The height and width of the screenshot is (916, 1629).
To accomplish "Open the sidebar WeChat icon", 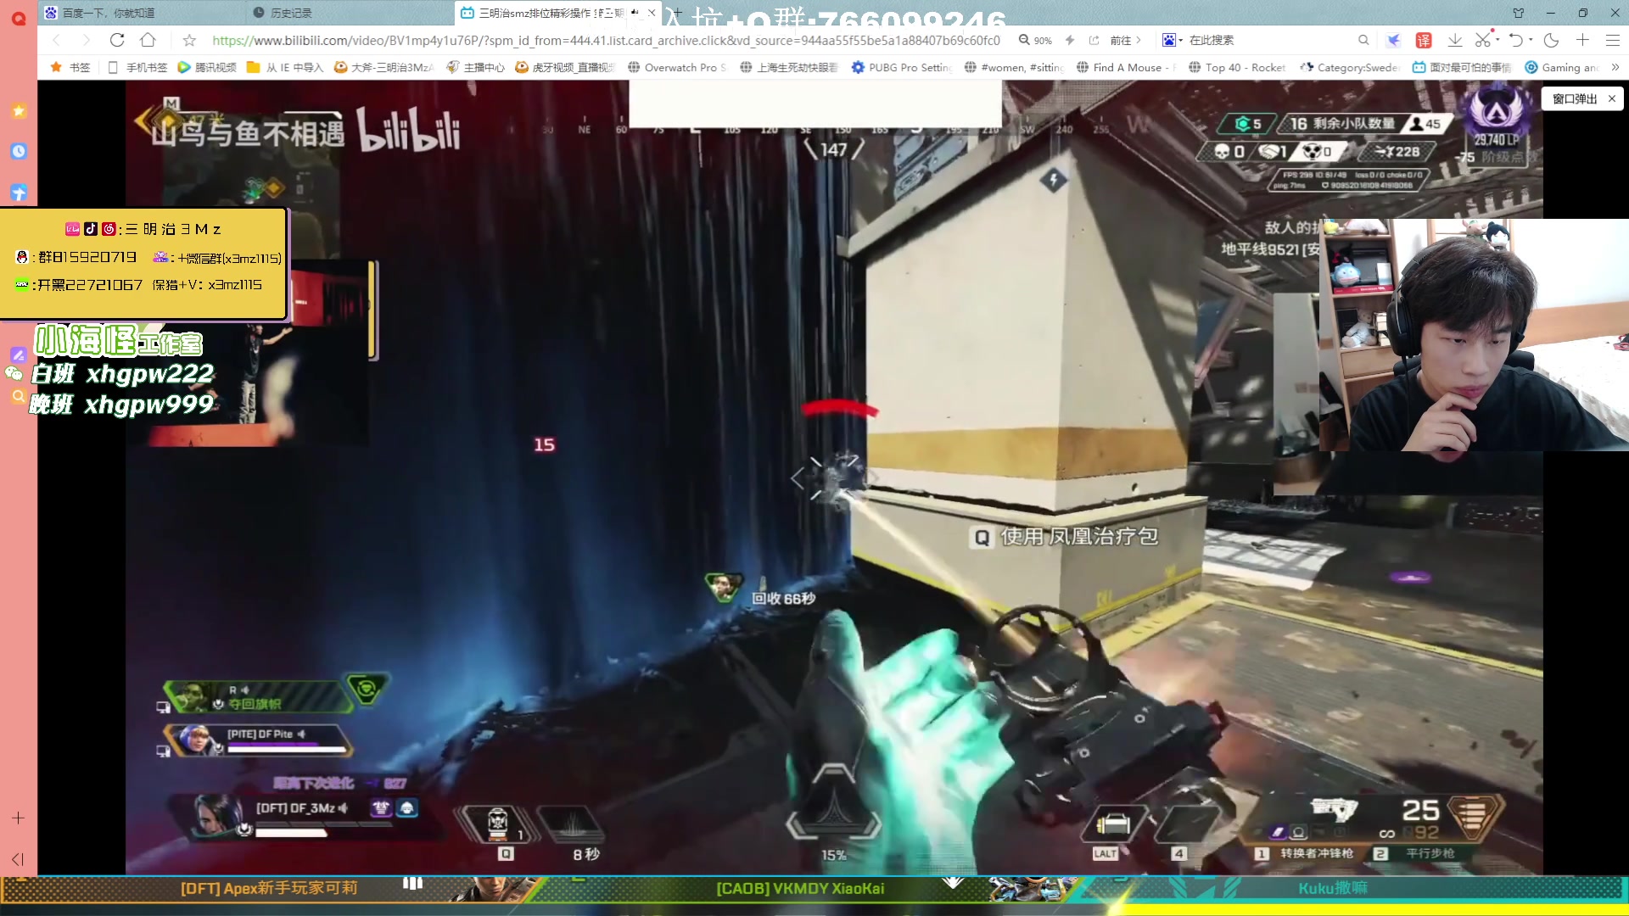I will pyautogui.click(x=14, y=374).
